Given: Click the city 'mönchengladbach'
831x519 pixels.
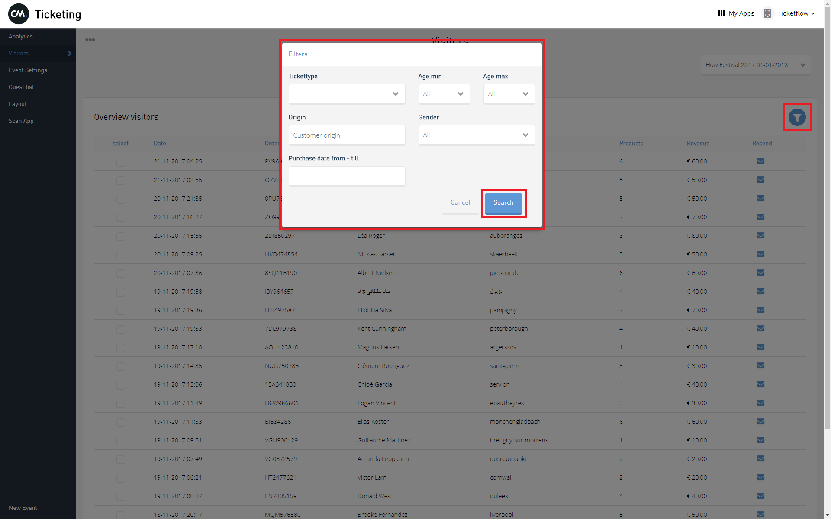Looking at the screenshot, I should click(x=515, y=422).
